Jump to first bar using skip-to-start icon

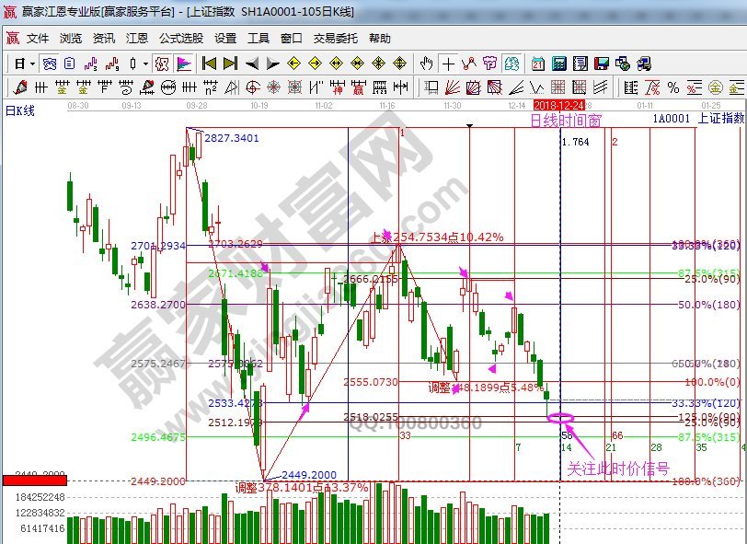[209, 64]
